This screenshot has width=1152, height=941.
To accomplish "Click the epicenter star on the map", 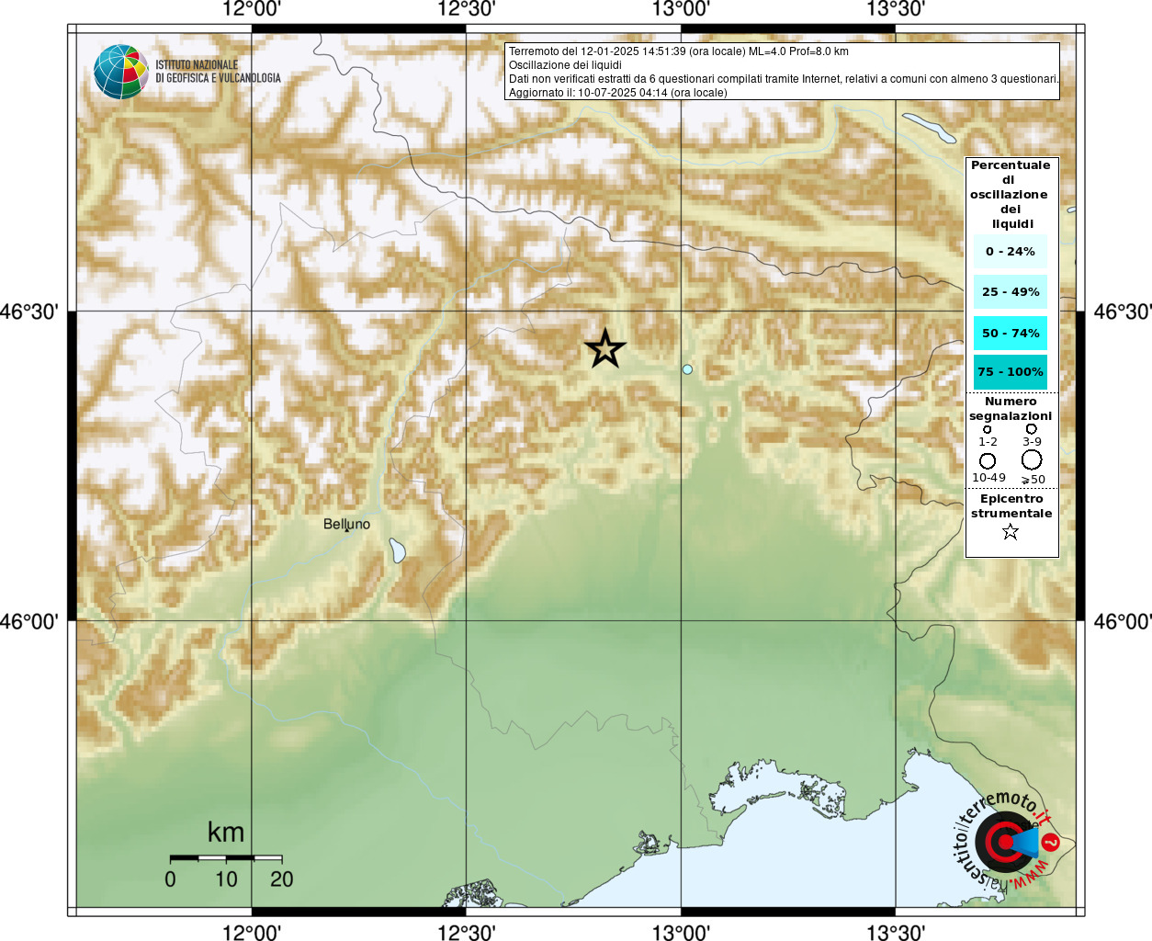I will [x=605, y=349].
